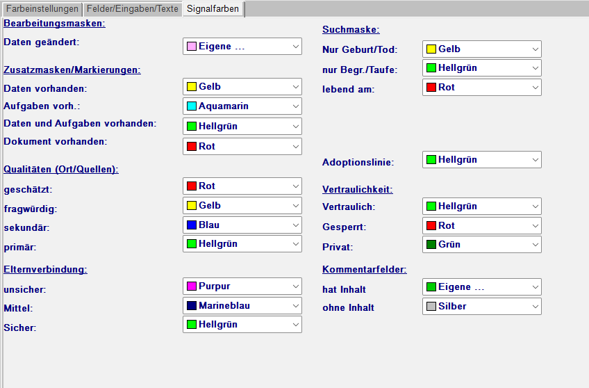The height and width of the screenshot is (388, 589).
Task: Open the Felder/Eingaben/Texte tab
Action: 132,9
